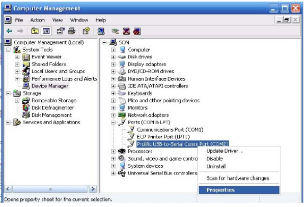305x207 pixels.
Task: Select Communications Port (COM1) device
Action: tap(170, 130)
